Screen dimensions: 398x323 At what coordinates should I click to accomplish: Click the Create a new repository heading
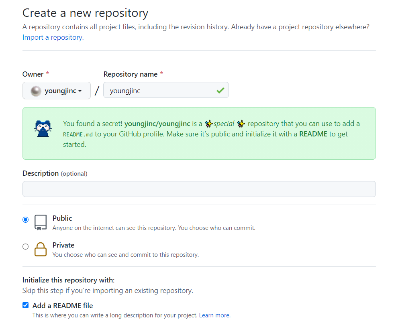[x=85, y=13]
